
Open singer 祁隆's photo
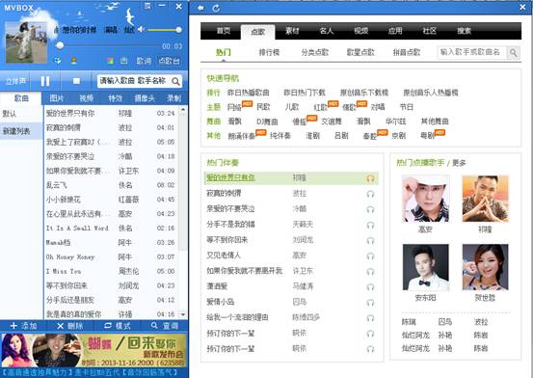(x=485, y=199)
